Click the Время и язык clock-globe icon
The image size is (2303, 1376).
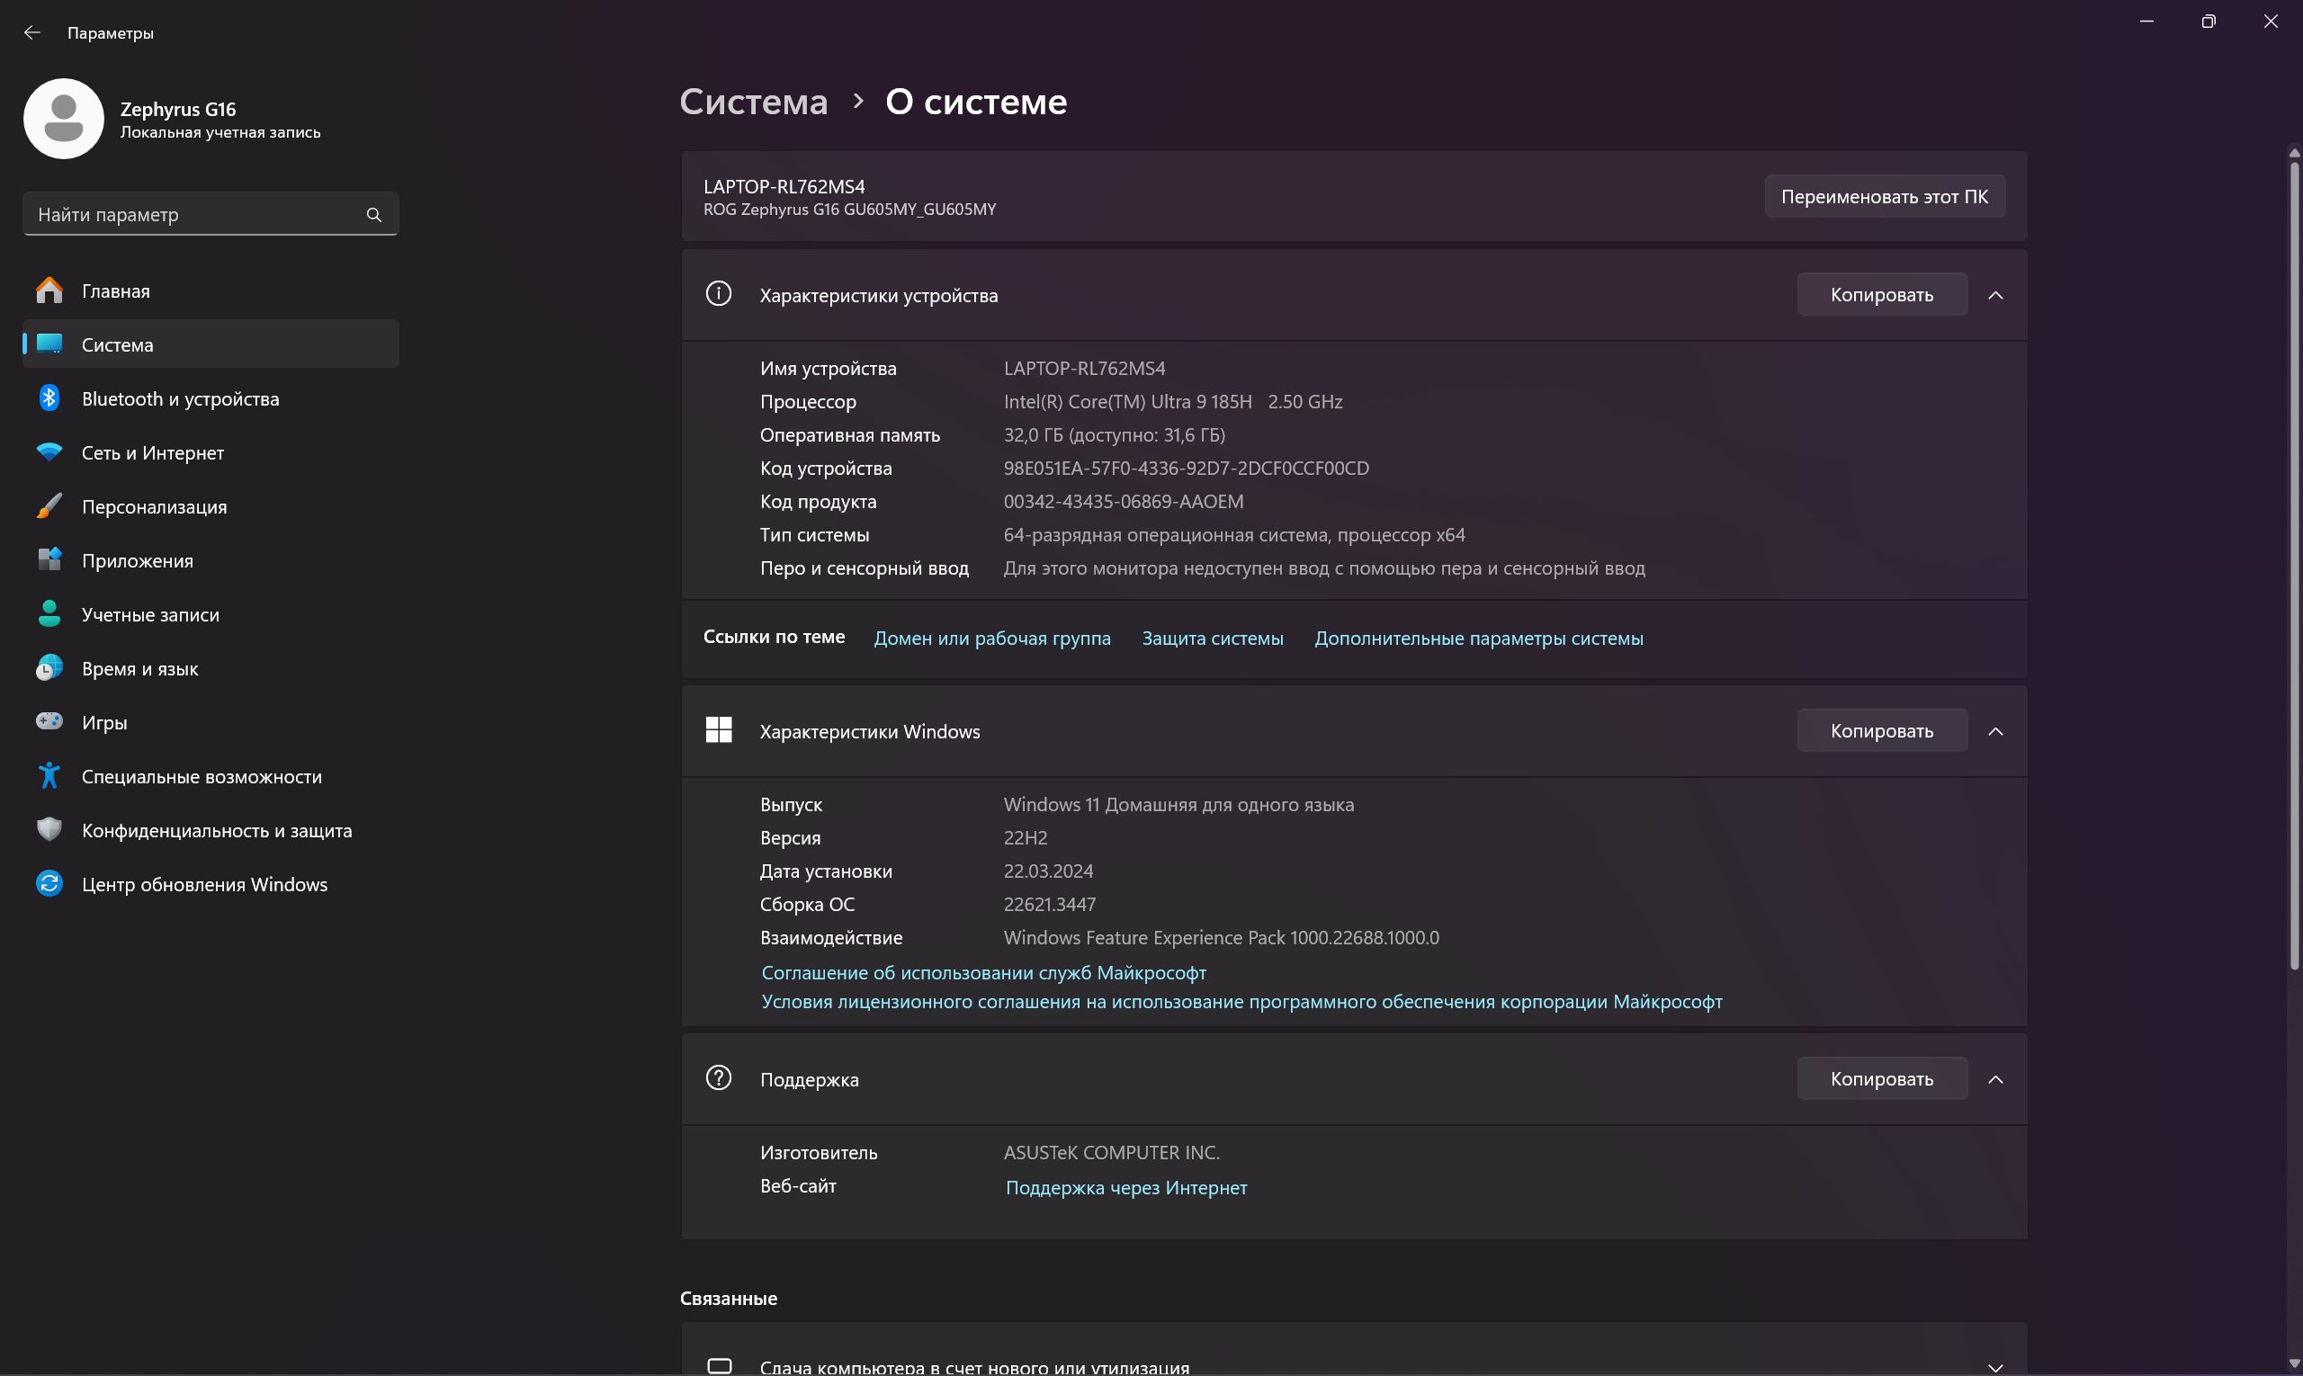click(x=49, y=667)
